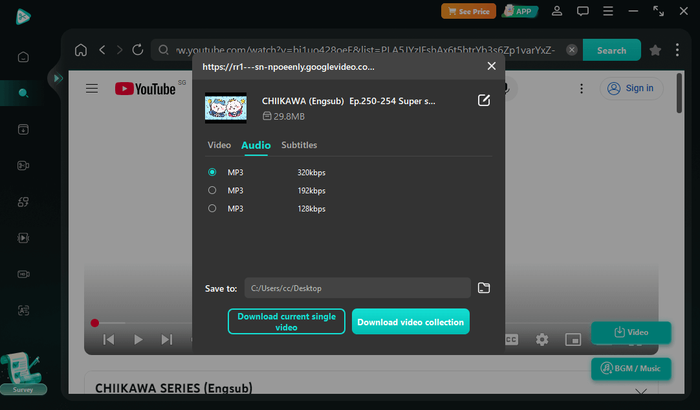Expand the sidebar with the arrow handle
This screenshot has width=700, height=410.
tap(57, 78)
